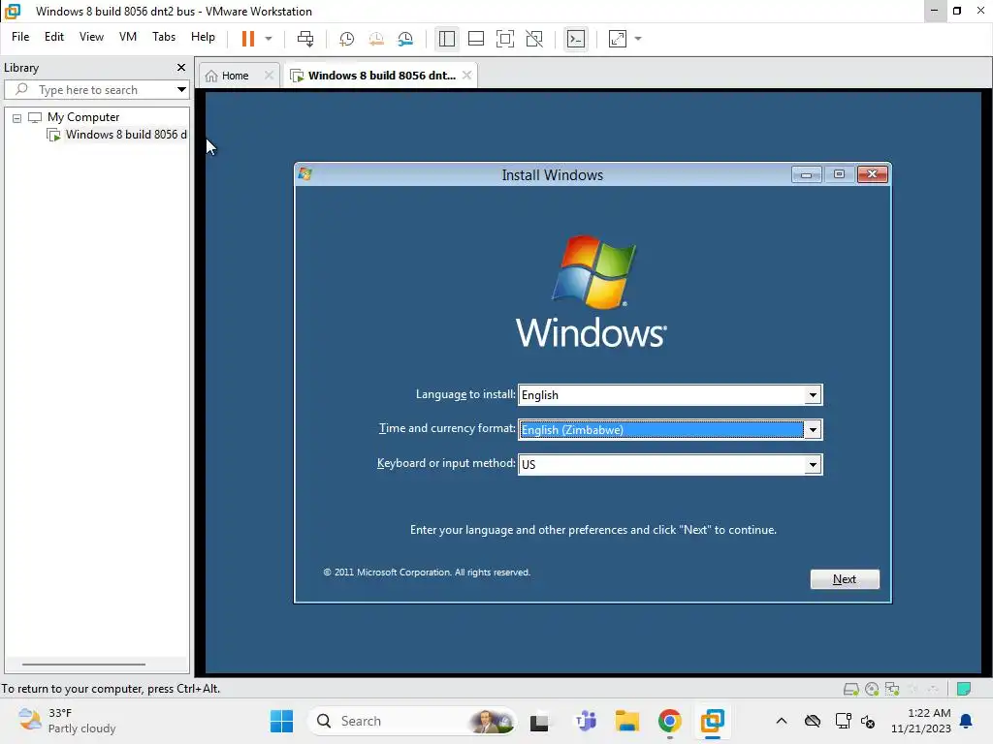
Task: Open the View menu
Action: click(x=91, y=37)
